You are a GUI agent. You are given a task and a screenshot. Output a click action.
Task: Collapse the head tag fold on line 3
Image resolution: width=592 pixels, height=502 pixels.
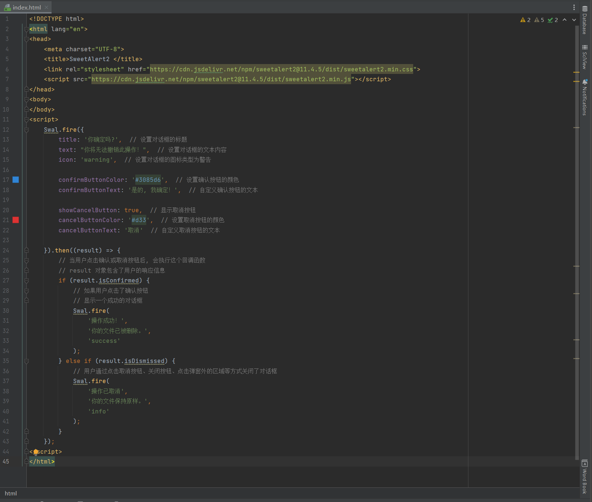click(26, 39)
